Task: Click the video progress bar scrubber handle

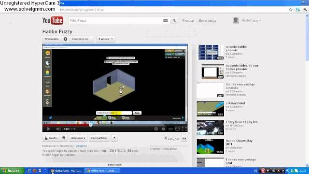Action: pos(91,125)
